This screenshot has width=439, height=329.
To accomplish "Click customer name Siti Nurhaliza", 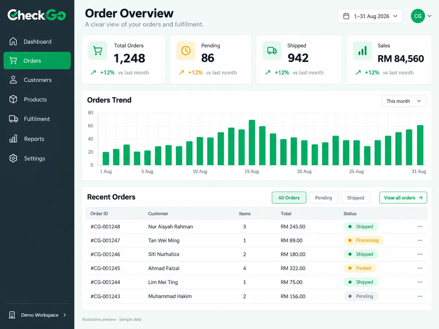I will coord(164,254).
